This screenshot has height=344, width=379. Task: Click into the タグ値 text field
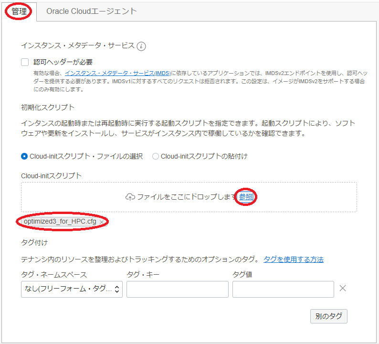283,289
